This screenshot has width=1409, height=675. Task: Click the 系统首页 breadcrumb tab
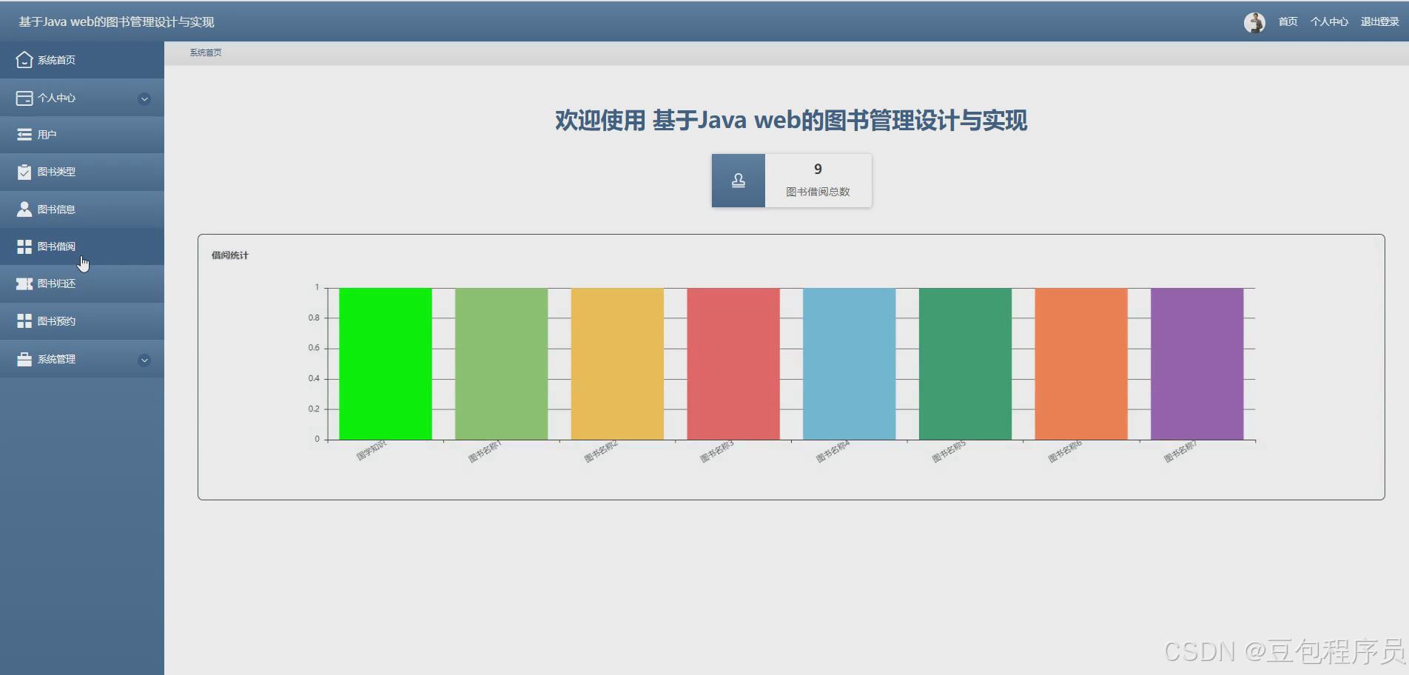(x=205, y=52)
